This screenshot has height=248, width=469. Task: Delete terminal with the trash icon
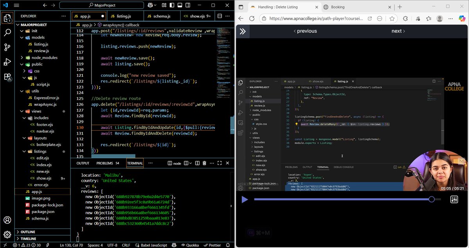(204, 163)
